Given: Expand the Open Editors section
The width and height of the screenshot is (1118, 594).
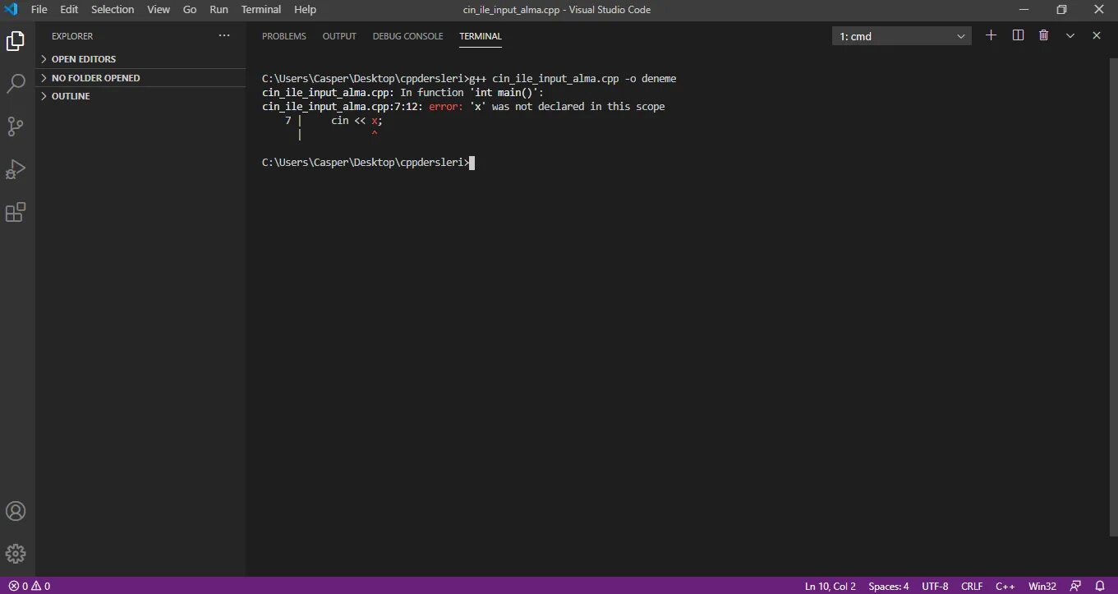Looking at the screenshot, I should click(x=141, y=59).
